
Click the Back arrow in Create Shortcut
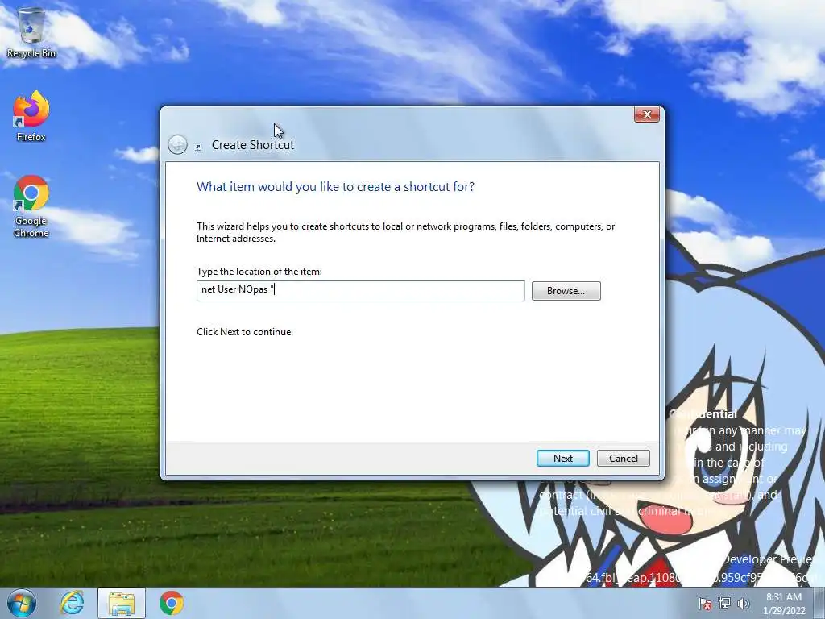[x=177, y=145]
